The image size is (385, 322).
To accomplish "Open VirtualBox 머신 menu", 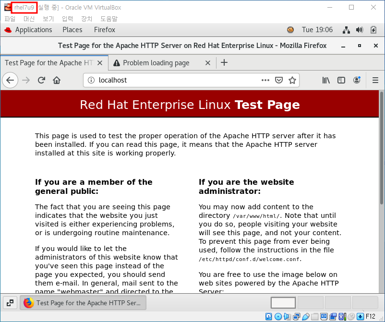I will (x=29, y=19).
